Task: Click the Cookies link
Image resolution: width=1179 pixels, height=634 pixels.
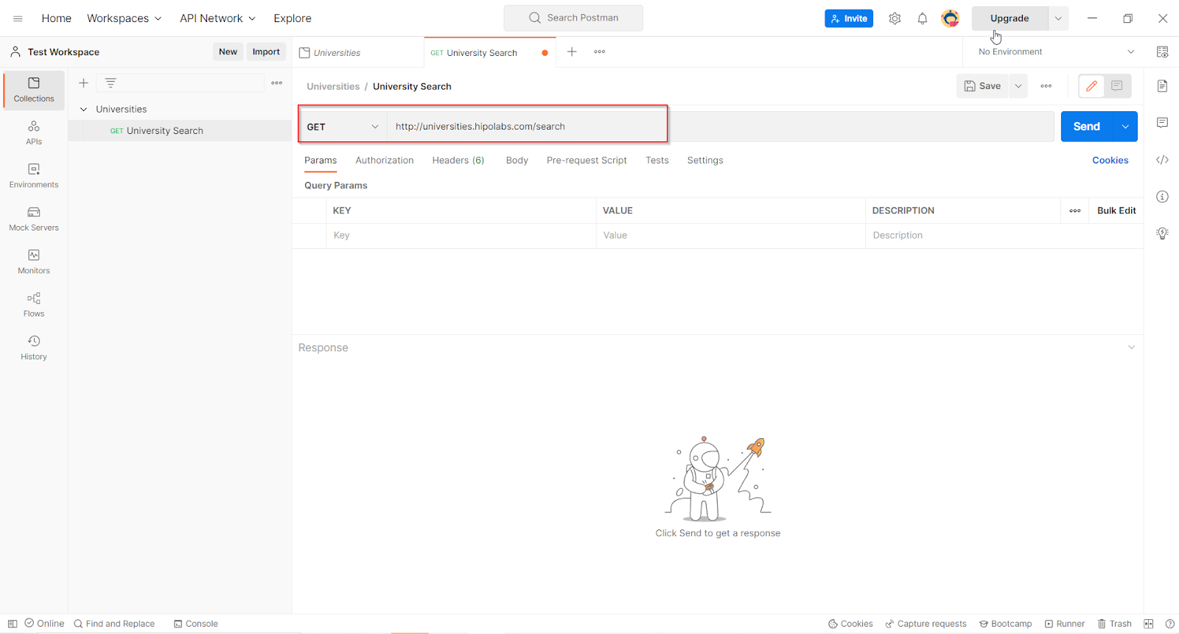Action: coord(1110,160)
